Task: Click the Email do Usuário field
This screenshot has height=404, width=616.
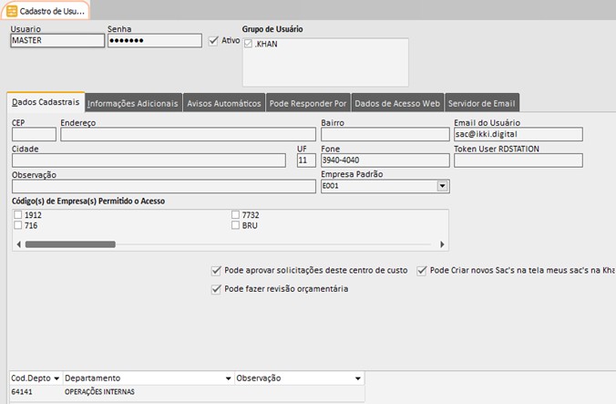Action: click(x=518, y=134)
